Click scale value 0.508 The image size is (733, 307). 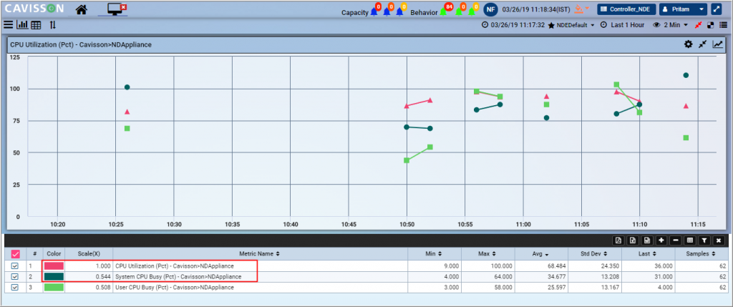click(102, 288)
